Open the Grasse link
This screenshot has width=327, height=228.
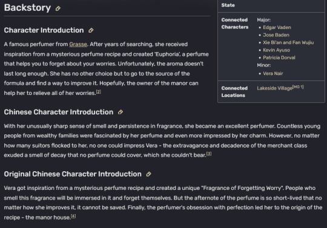(78, 44)
